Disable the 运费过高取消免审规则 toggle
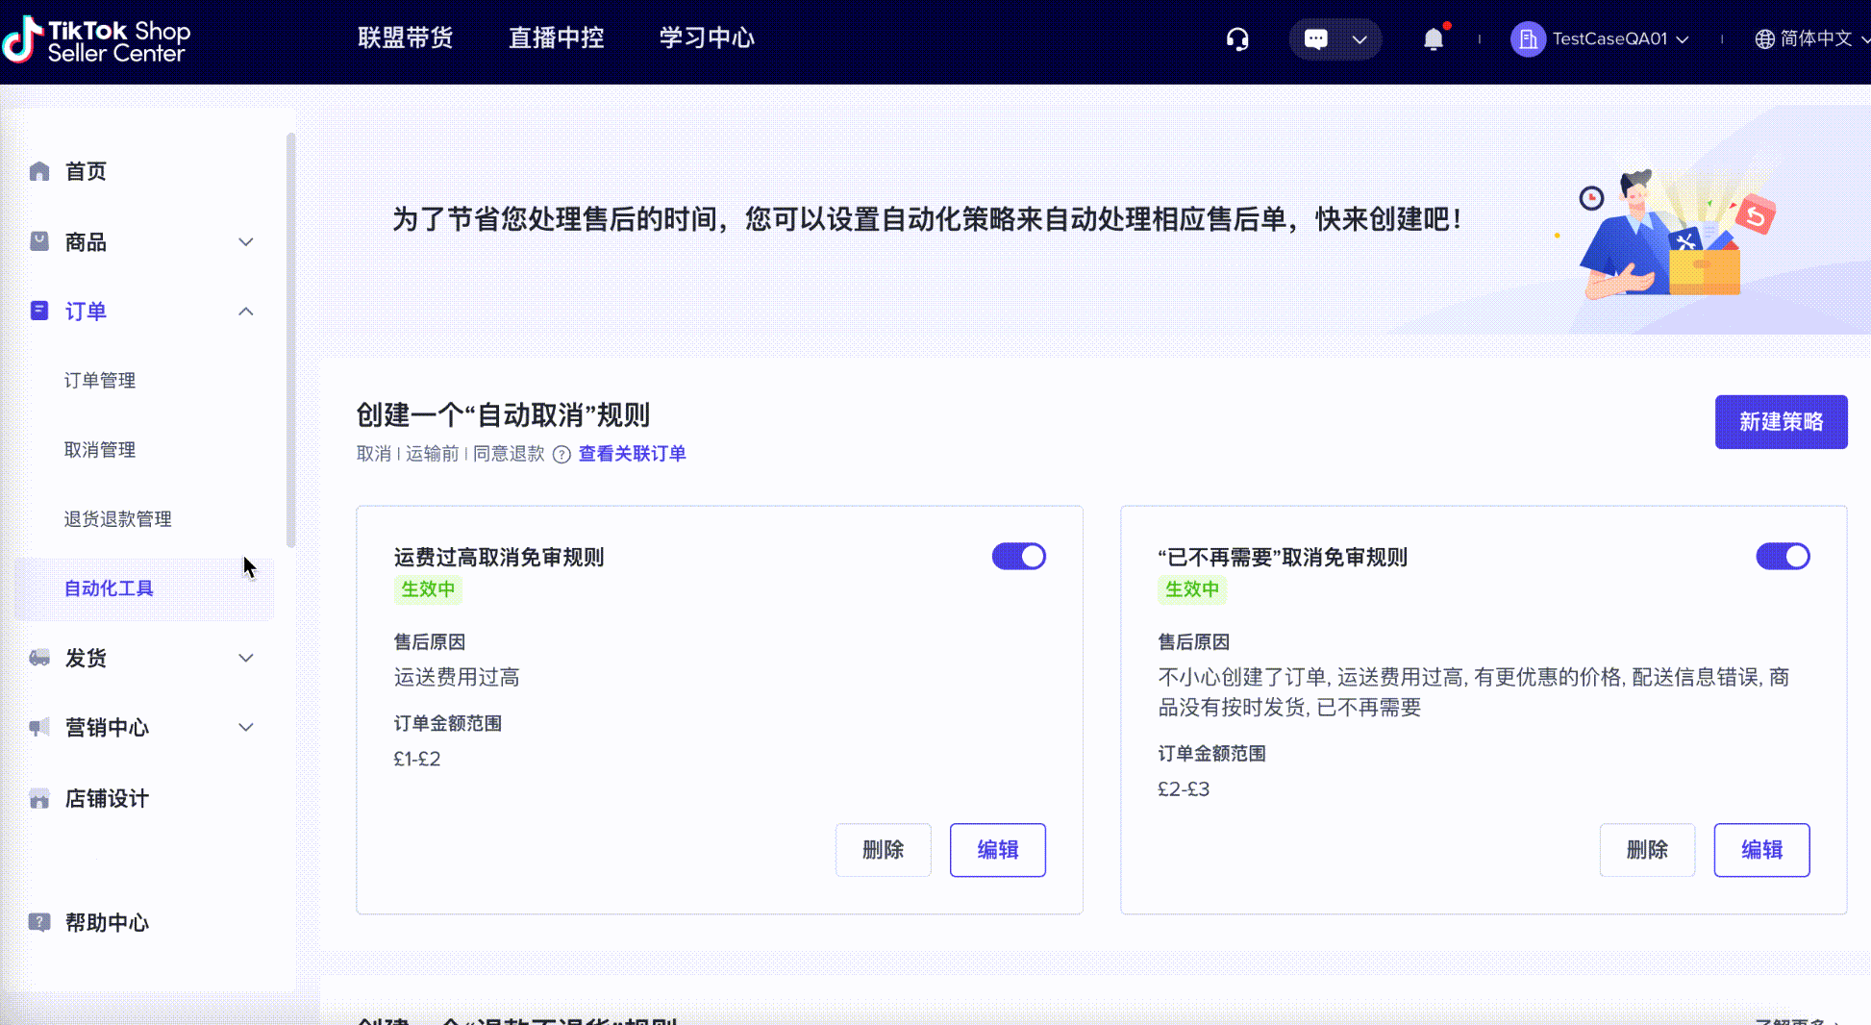Image resolution: width=1871 pixels, height=1025 pixels. [x=1018, y=557]
